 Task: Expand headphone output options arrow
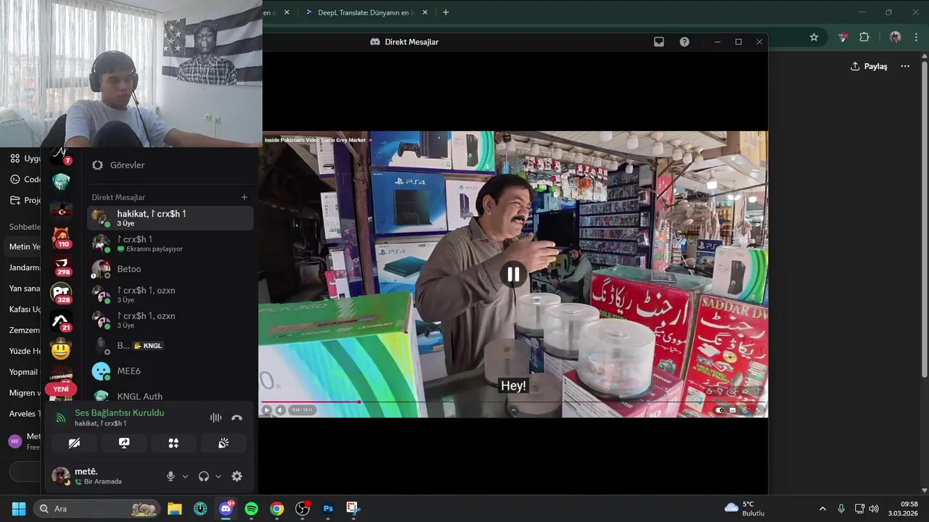coord(218,476)
